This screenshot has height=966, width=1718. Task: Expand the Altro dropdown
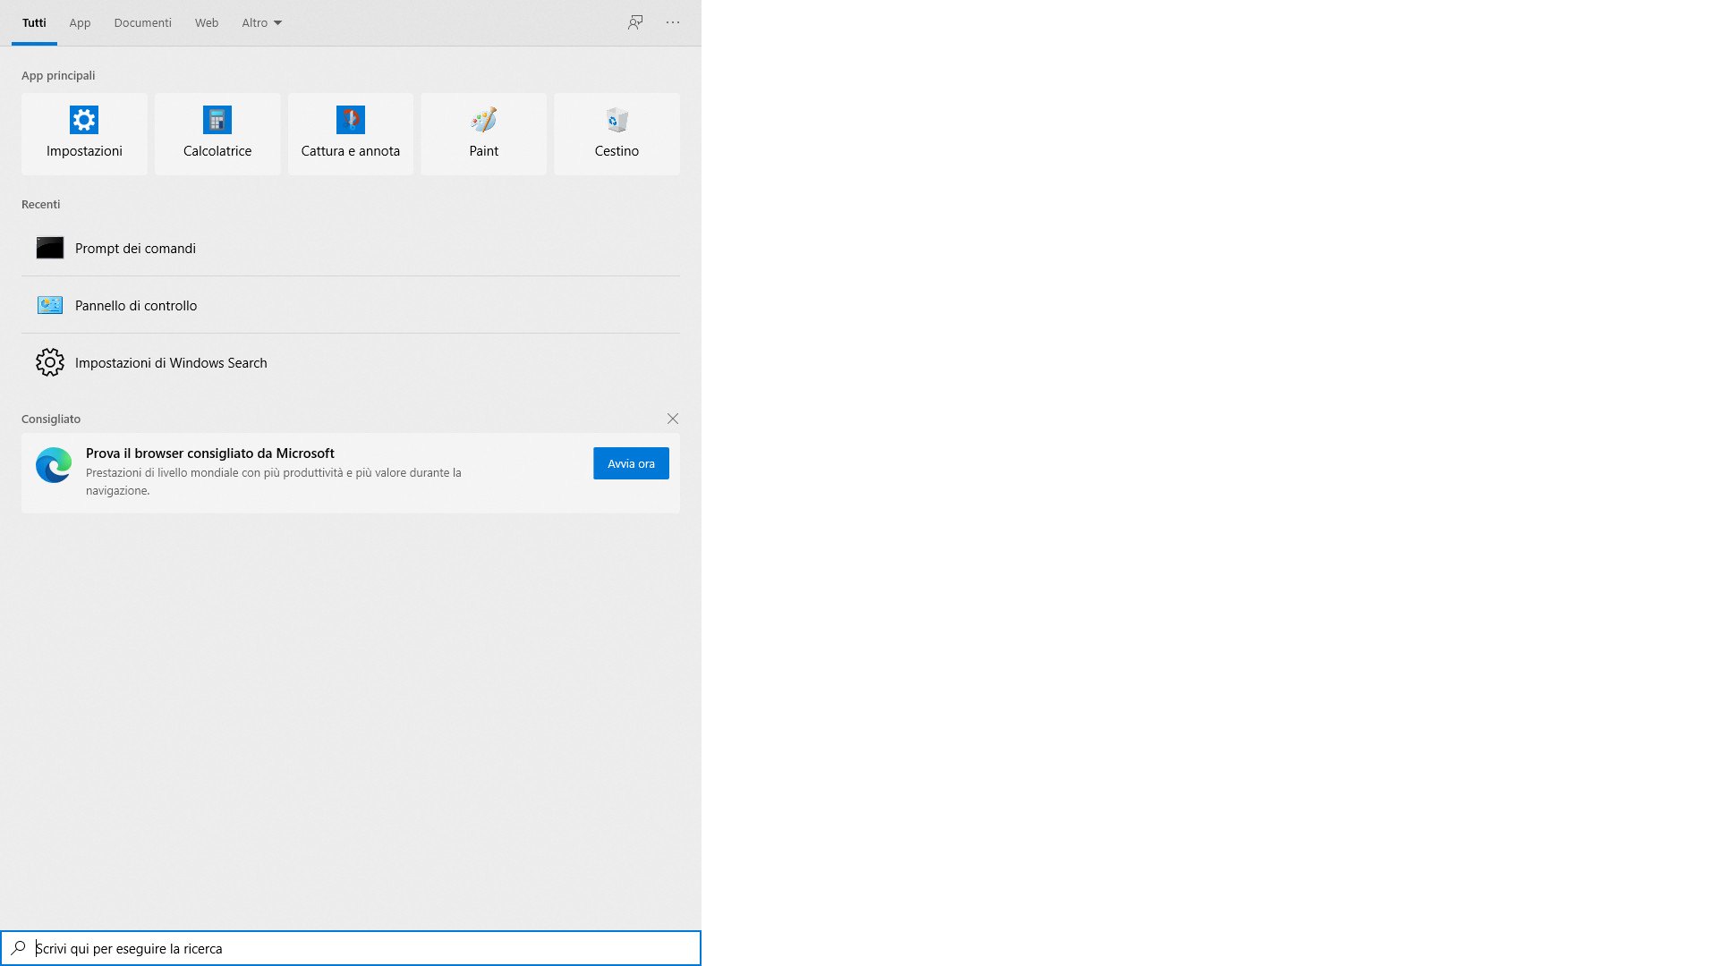click(x=261, y=22)
